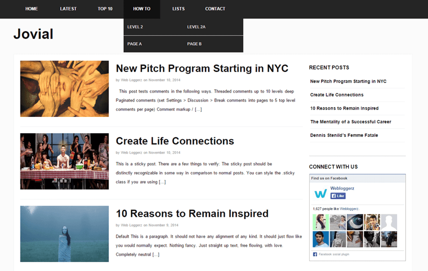Go to the LATEST nav item
This screenshot has width=428, height=271.
(x=68, y=9)
